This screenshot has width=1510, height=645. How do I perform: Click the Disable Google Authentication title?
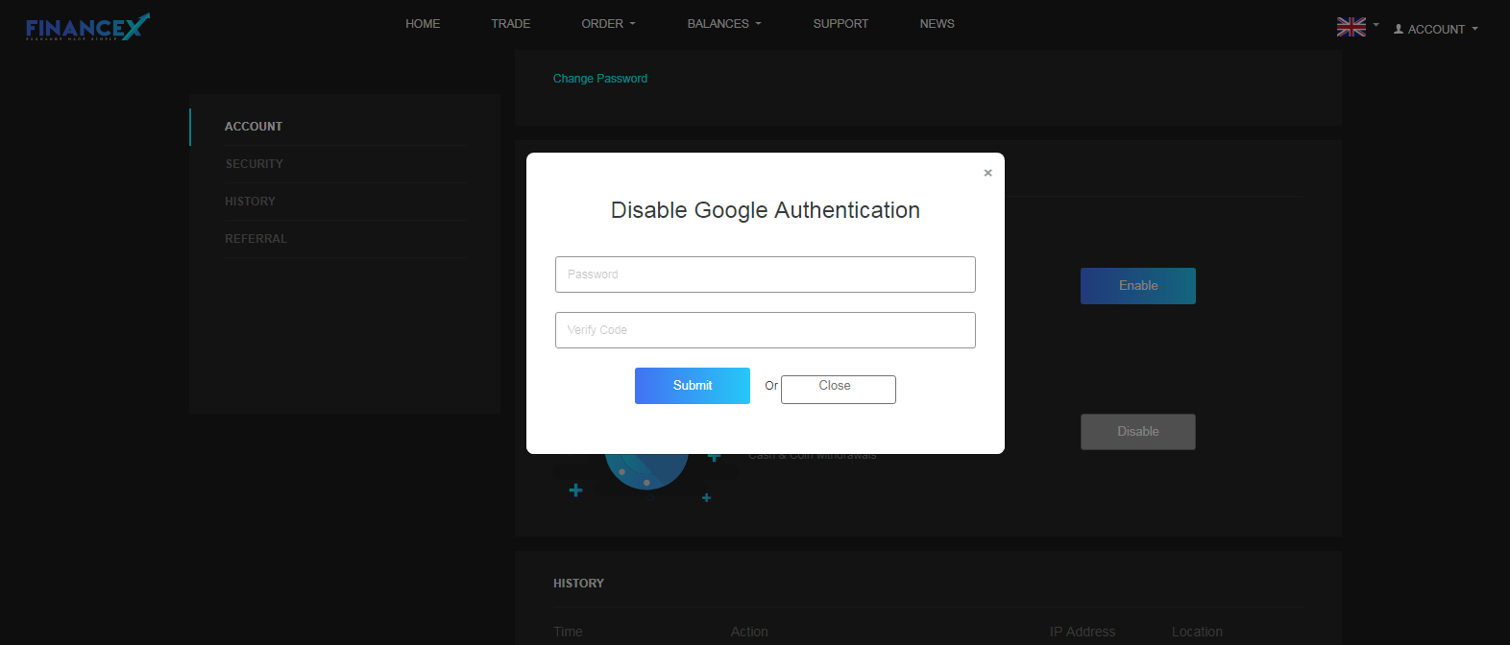(x=766, y=210)
